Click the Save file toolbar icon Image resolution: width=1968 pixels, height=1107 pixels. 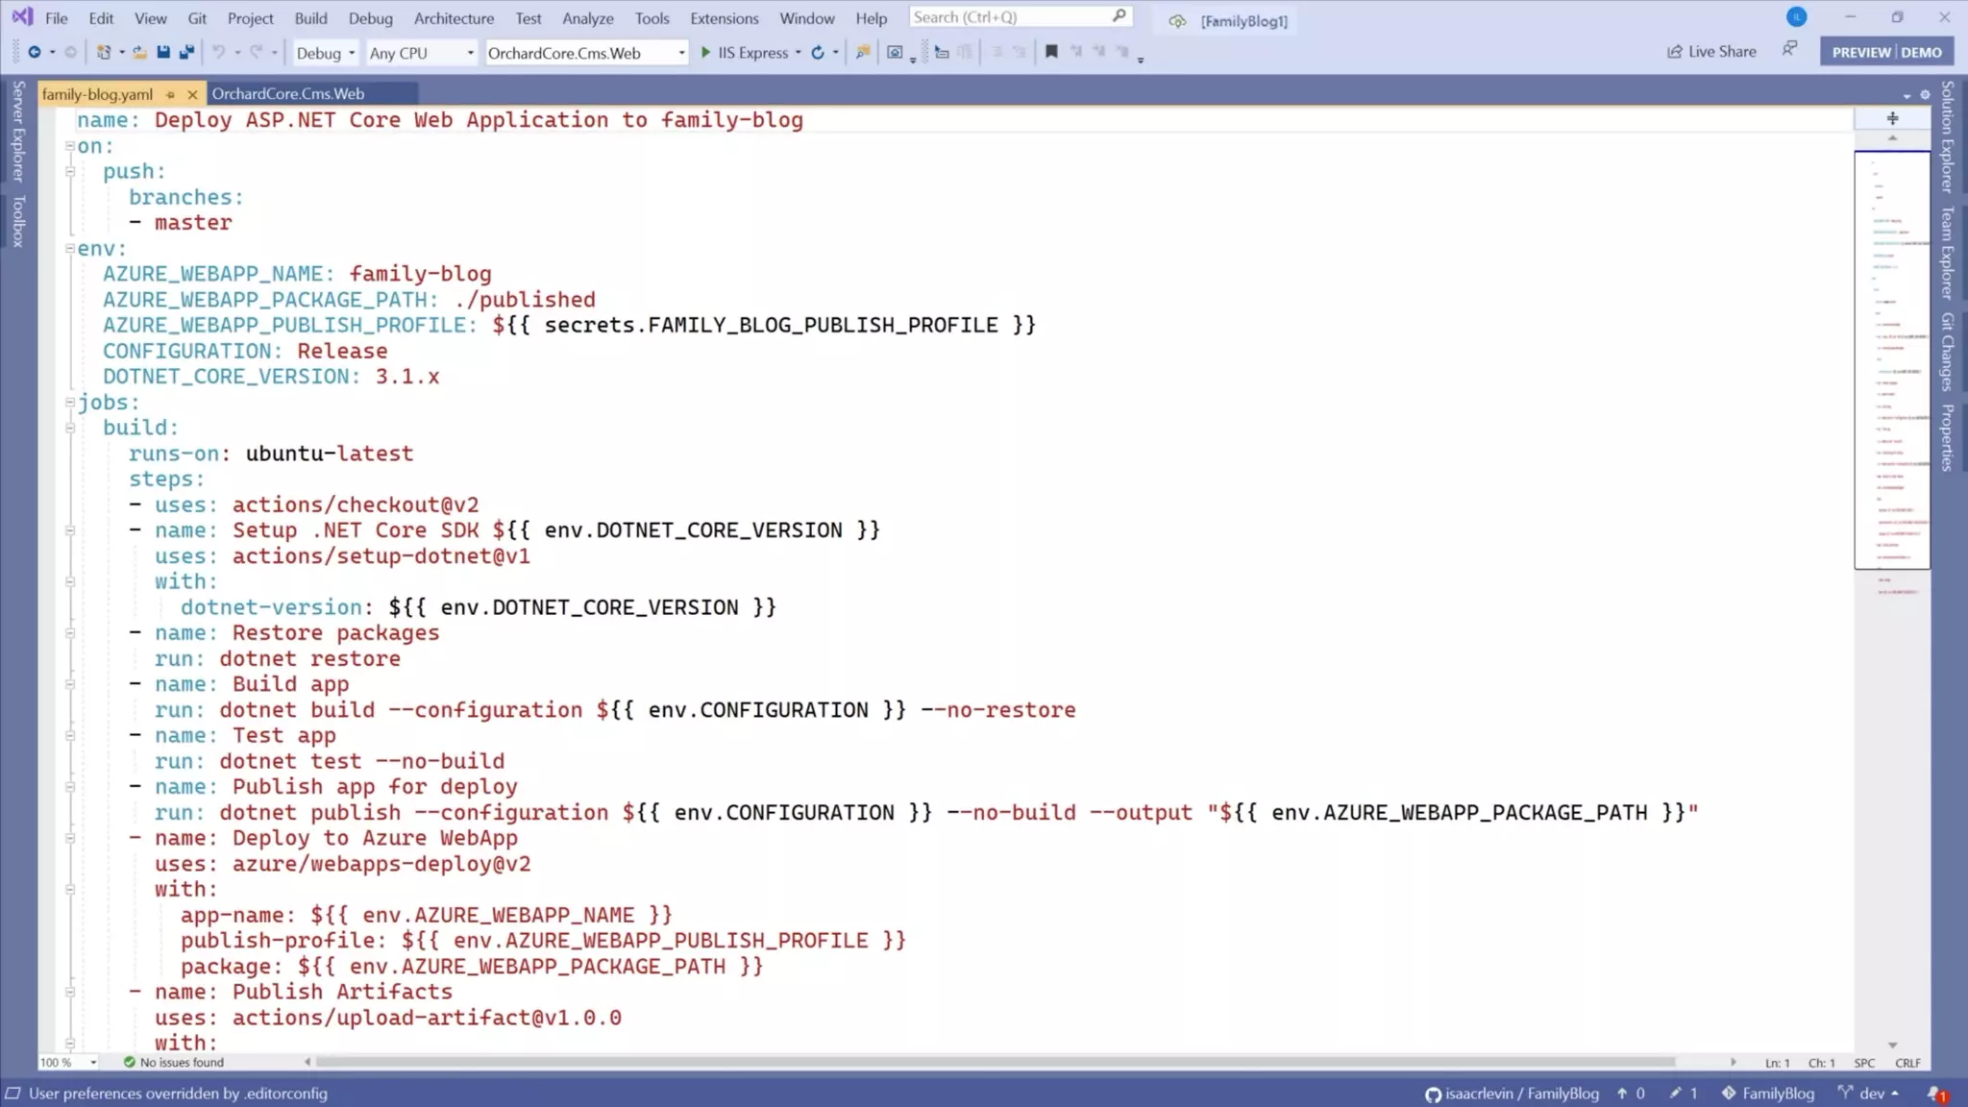click(163, 52)
